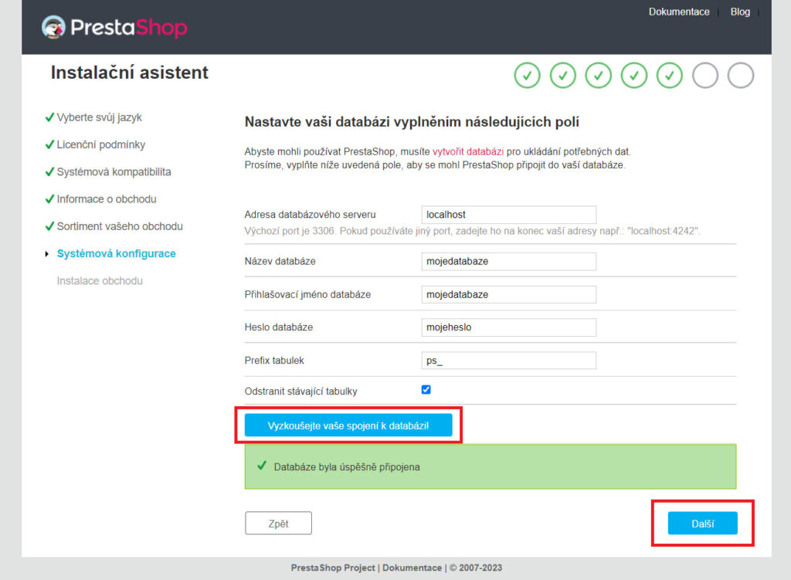Click the last empty step circle
The image size is (791, 580).
741,76
